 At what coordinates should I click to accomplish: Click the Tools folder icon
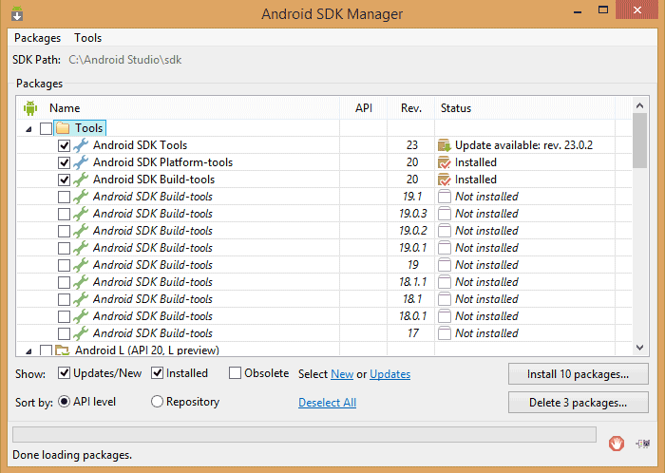[63, 128]
